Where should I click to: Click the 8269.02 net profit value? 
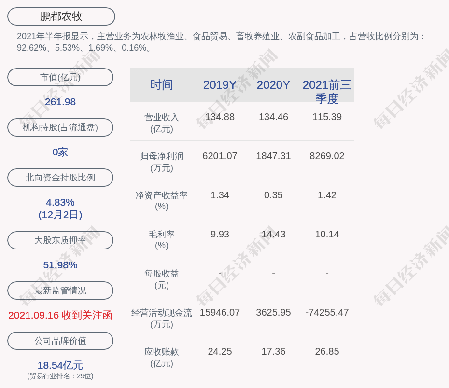327,156
